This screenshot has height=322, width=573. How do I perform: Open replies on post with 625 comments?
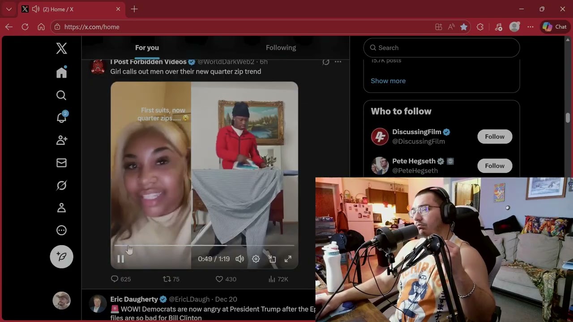pyautogui.click(x=121, y=279)
